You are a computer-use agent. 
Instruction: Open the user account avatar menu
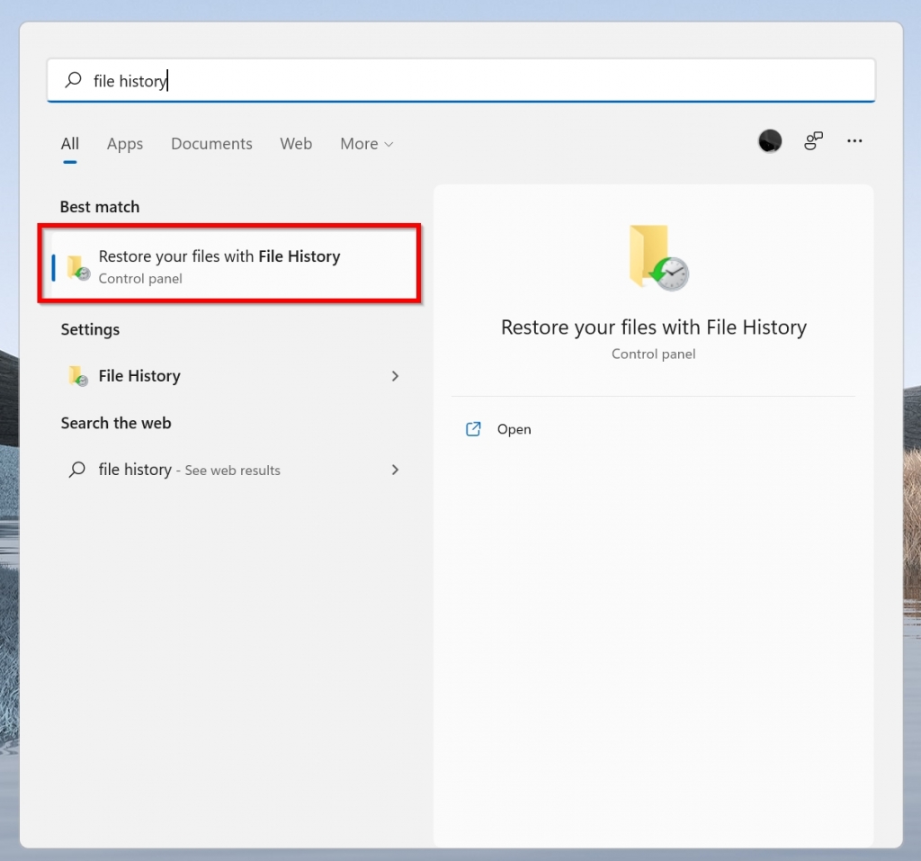[x=769, y=140]
